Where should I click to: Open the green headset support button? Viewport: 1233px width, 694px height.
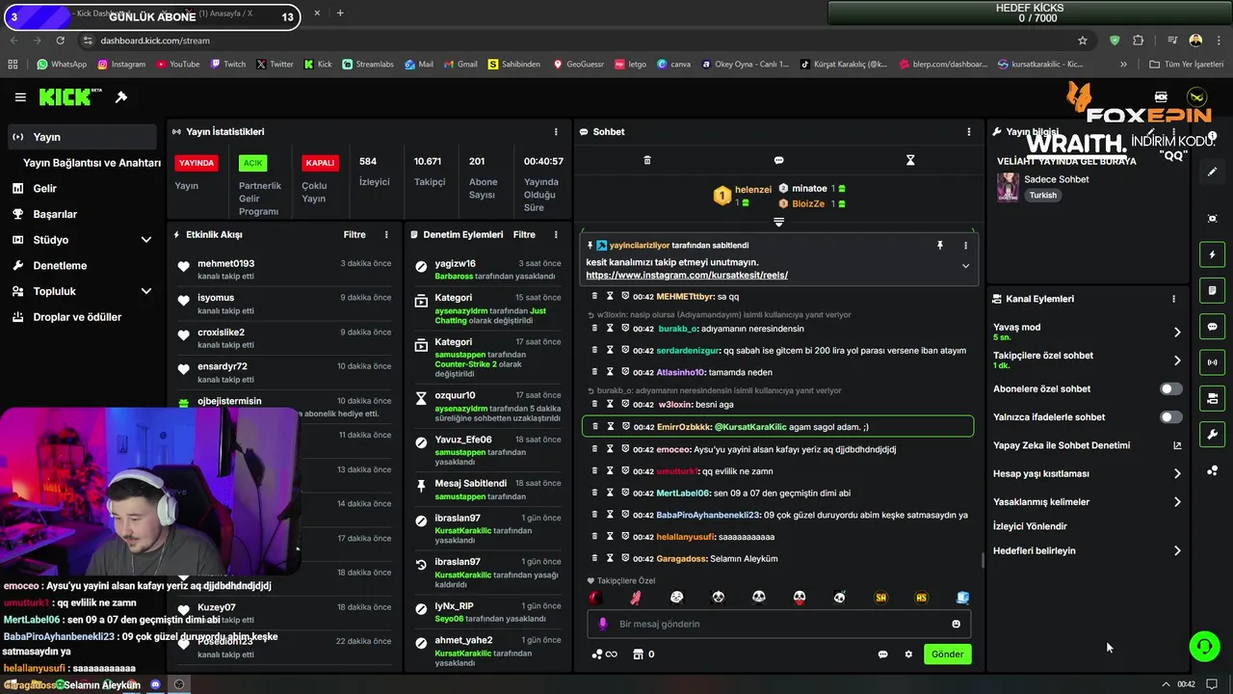point(1204,646)
